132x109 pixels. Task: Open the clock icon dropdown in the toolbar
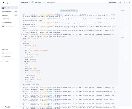click(x=125, y=2)
